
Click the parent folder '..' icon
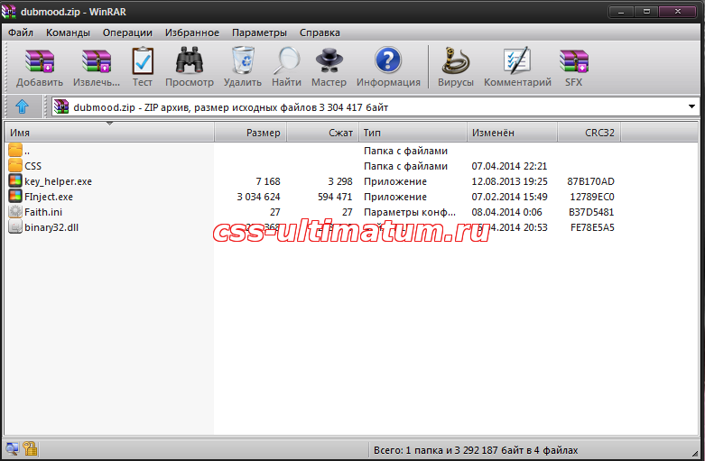pos(15,150)
